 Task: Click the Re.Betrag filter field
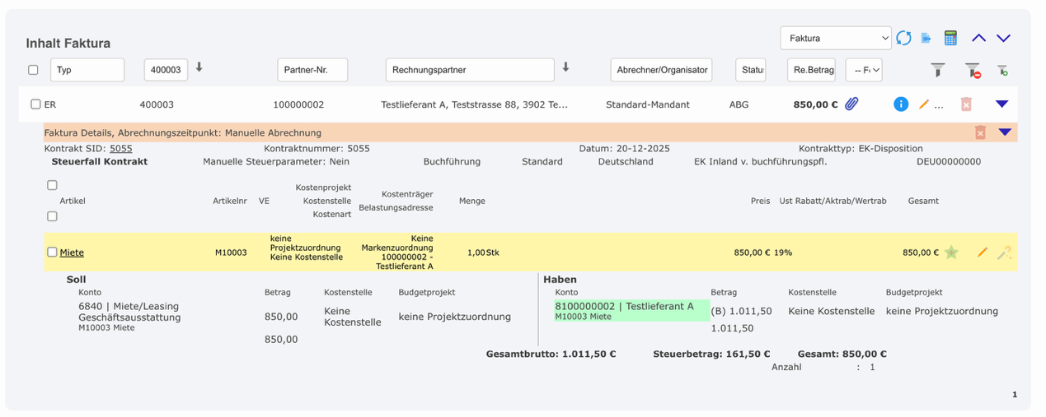pos(811,70)
